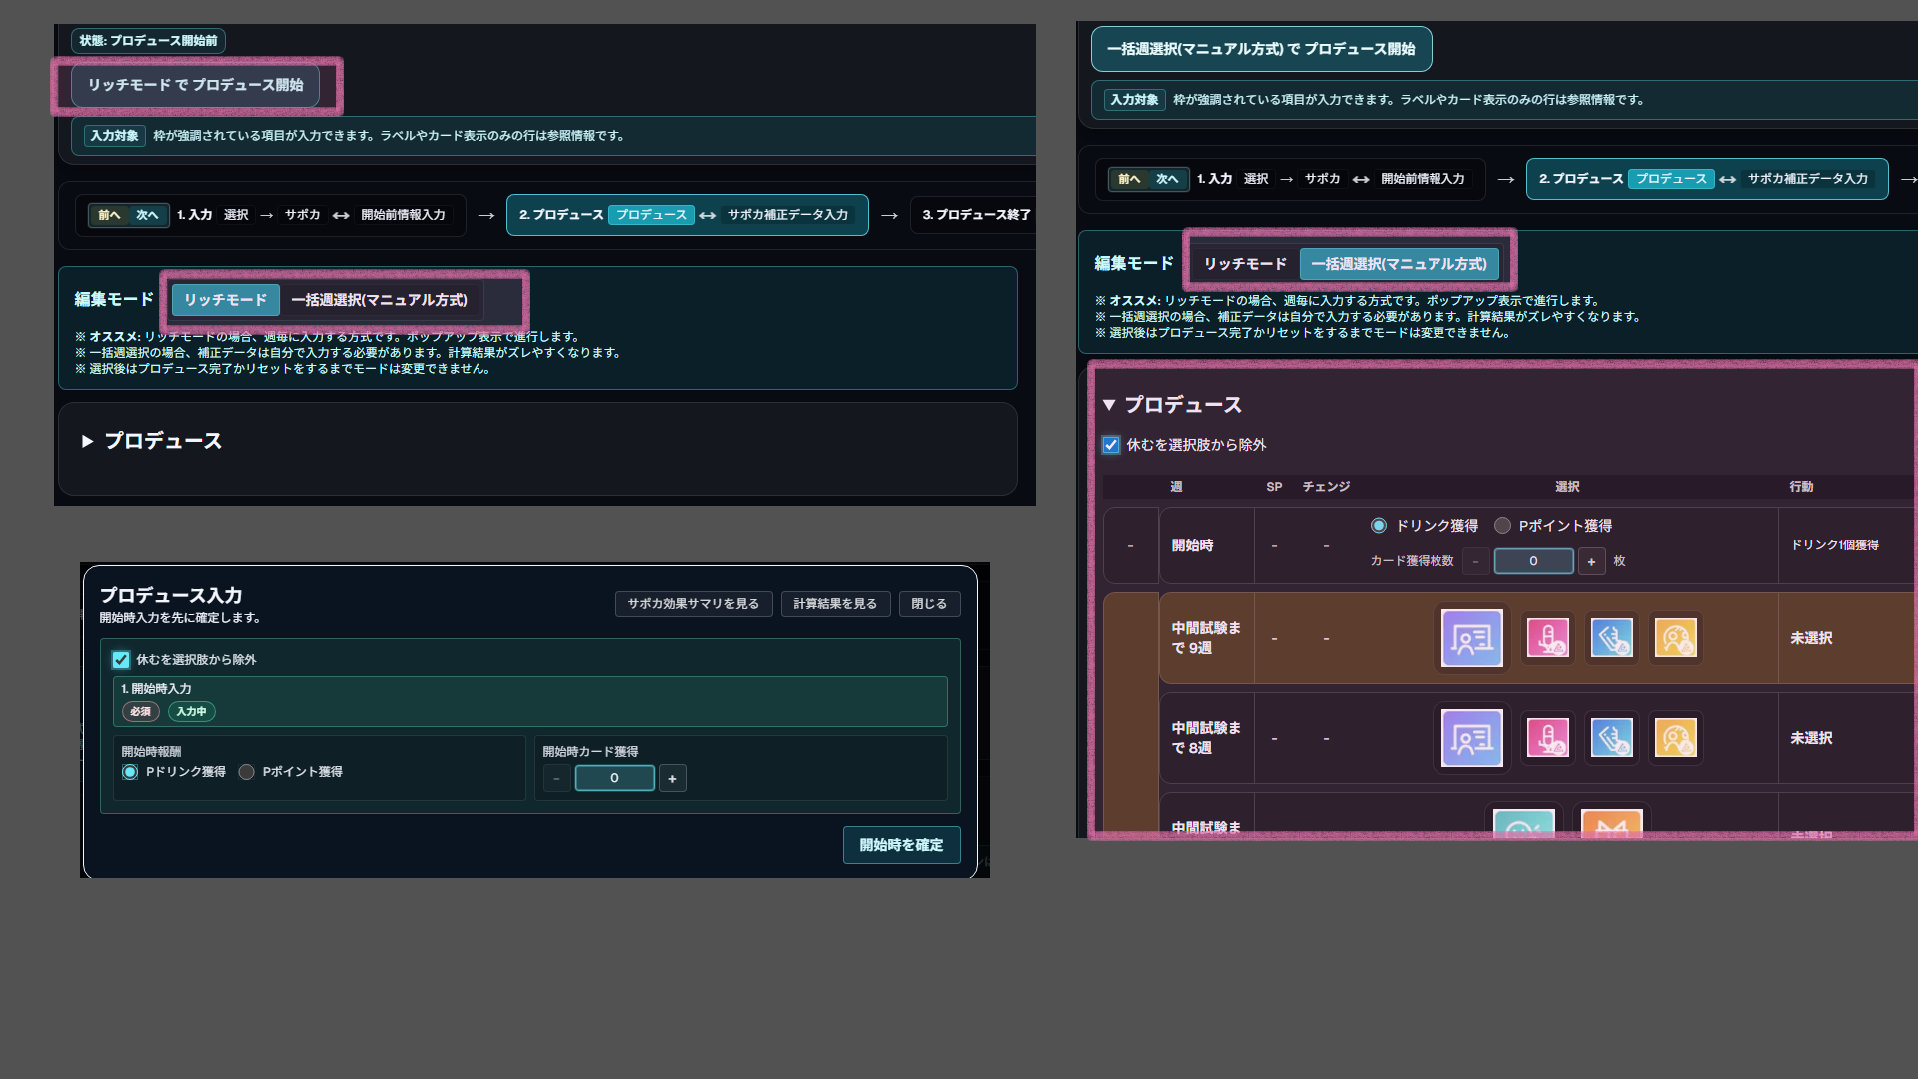
Task: Select blue dance lesson icon in 9週 row
Action: click(1611, 638)
